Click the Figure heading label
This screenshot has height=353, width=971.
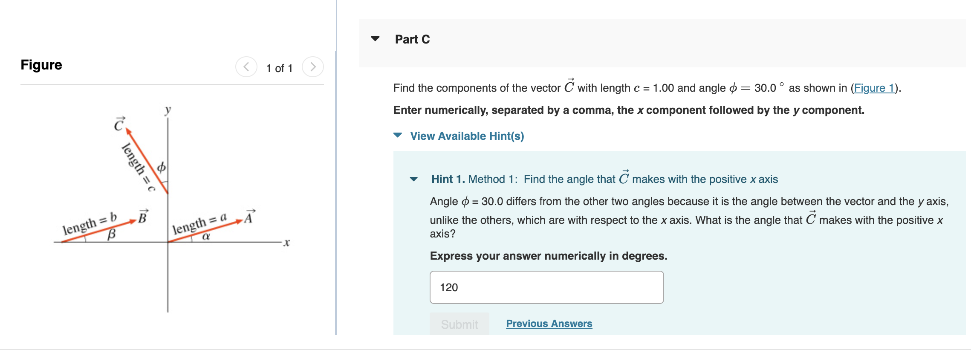point(41,65)
